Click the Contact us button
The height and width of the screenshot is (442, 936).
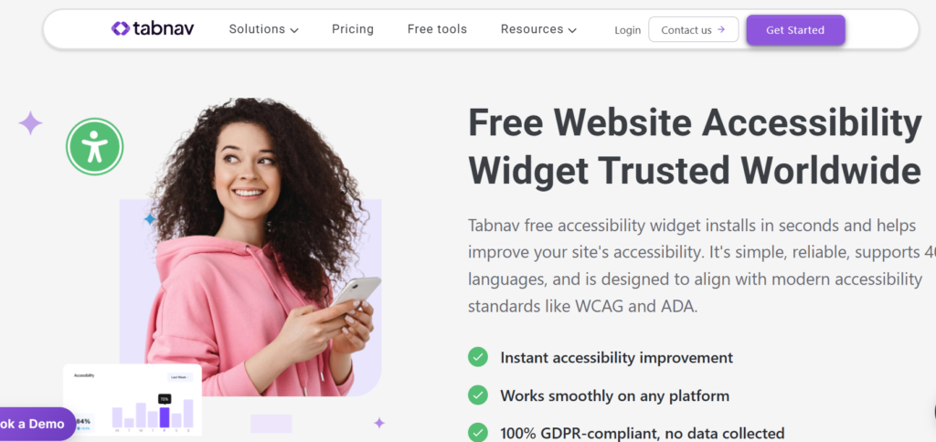693,29
